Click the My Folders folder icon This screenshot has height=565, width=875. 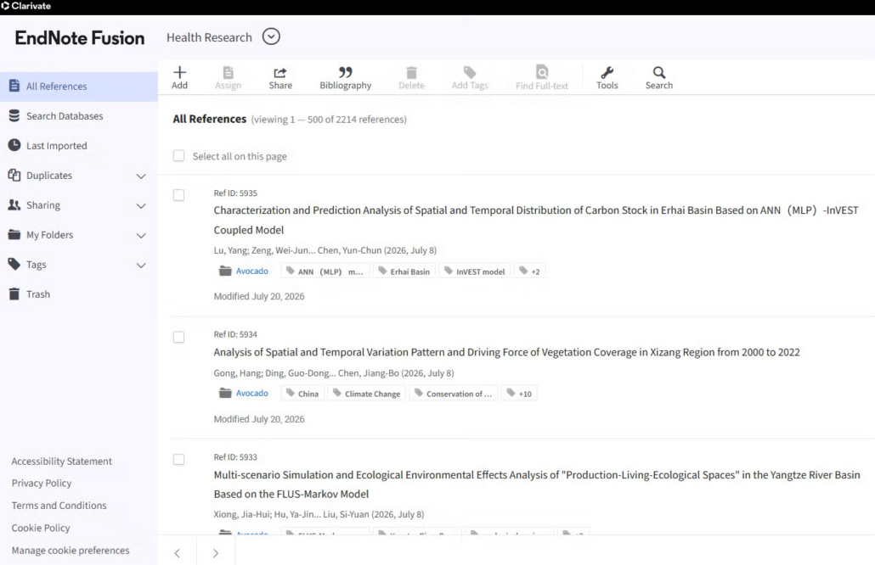click(14, 235)
